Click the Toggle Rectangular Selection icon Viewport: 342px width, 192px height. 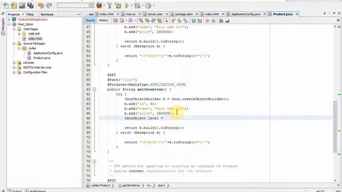[166, 20]
